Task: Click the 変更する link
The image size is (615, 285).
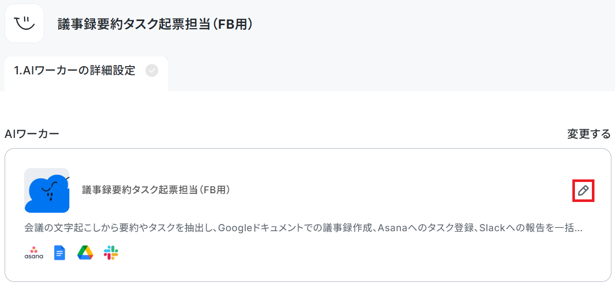Action: pyautogui.click(x=589, y=134)
